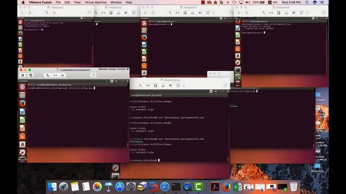Open the Trash in the Dock
Viewport: 346px width, 194px height.
coord(294,187)
